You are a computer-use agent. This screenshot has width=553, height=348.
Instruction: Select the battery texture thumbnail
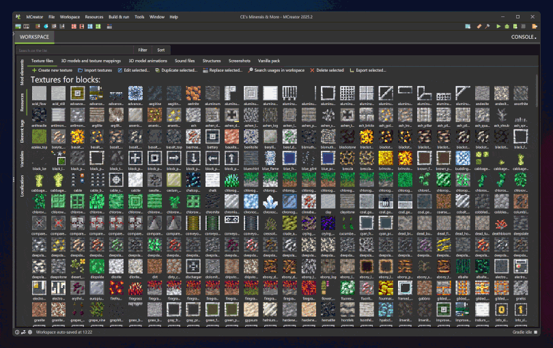pos(212,136)
